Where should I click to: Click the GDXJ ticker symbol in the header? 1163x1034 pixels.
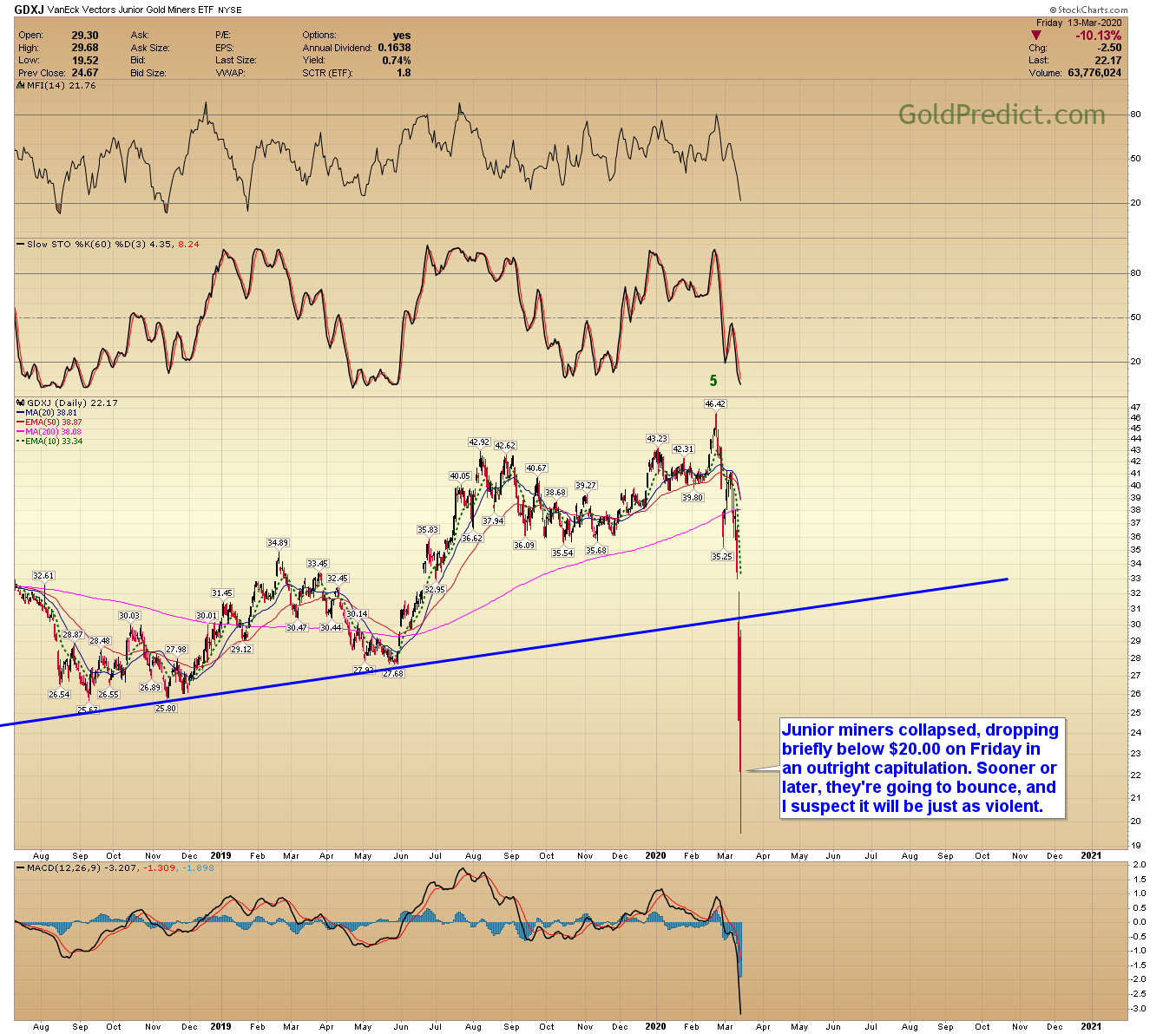point(30,10)
